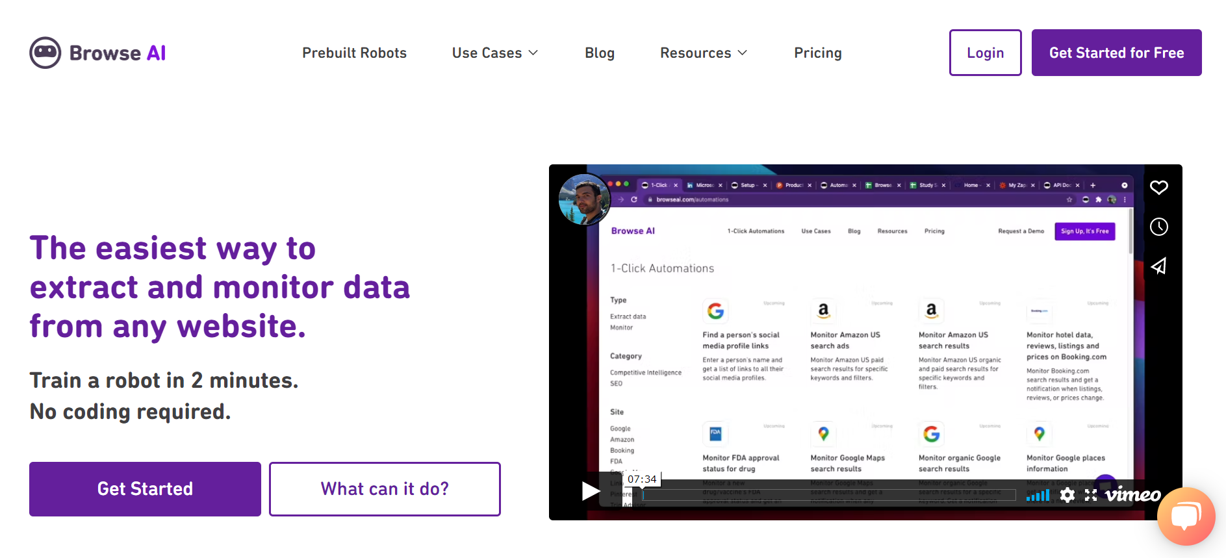
Task: Click the Login button
Action: 985,53
